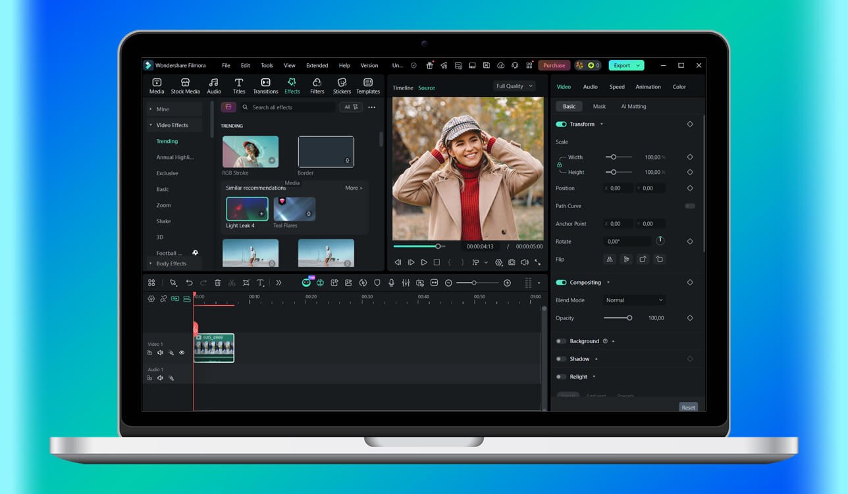848x494 pixels.
Task: Toggle the Transform switch
Action: 561,124
